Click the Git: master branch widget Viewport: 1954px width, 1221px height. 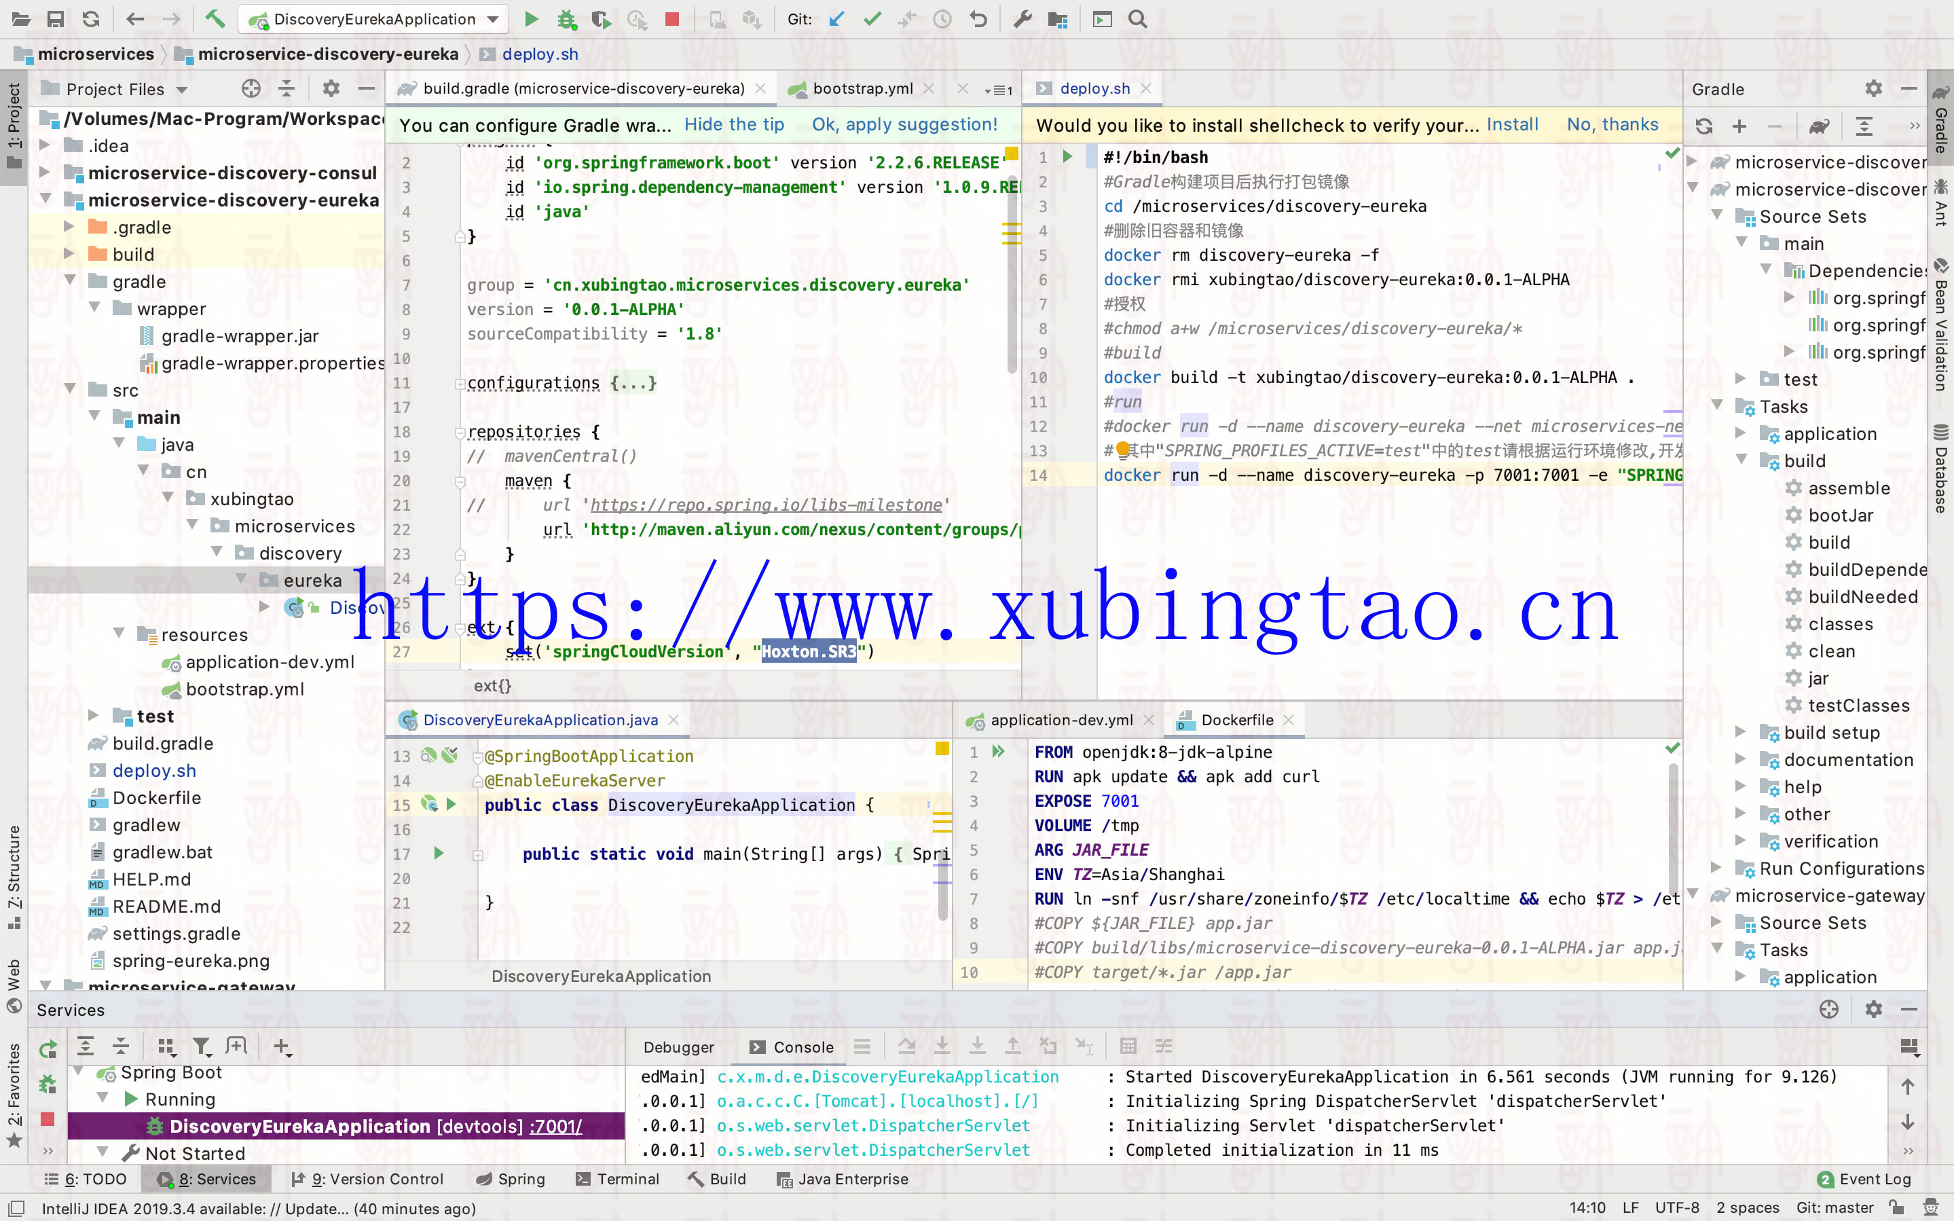pyautogui.click(x=1835, y=1207)
